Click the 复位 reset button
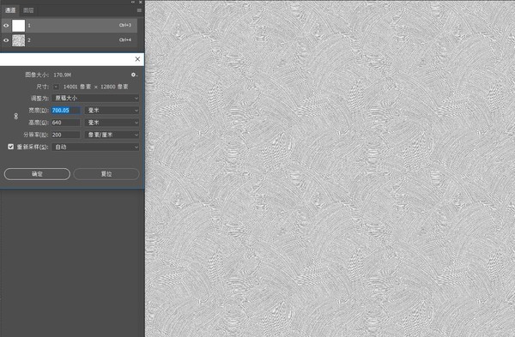515x337 pixels. (x=106, y=174)
